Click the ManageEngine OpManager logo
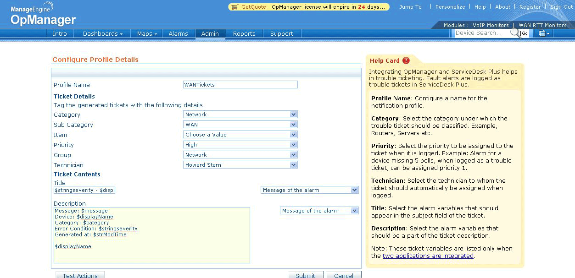The width and height of the screenshot is (575, 278). tap(43, 14)
